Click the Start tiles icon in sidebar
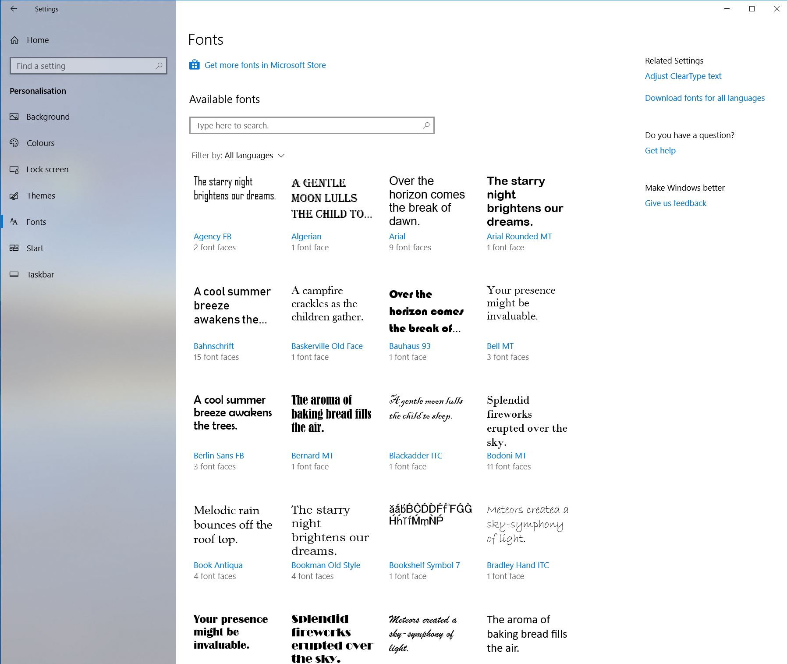This screenshot has width=787, height=664. (14, 248)
